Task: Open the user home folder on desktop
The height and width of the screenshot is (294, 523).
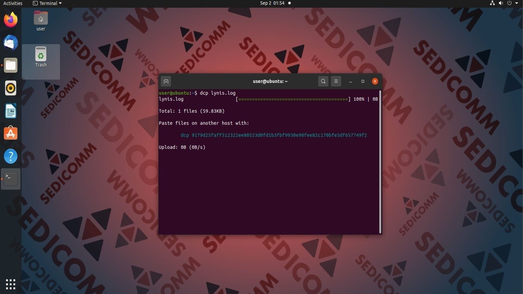Action: (x=41, y=21)
